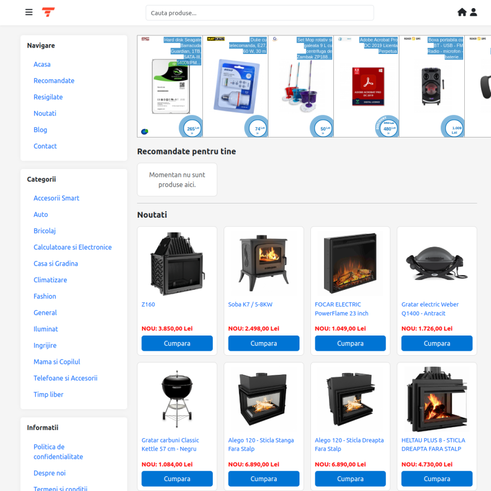Viewport: 491px width, 491px height.
Task: Open the Adobe Acrobat Pro banner
Action: coord(367,86)
